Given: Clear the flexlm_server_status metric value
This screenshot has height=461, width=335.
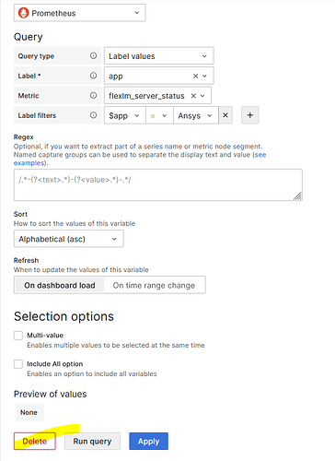Looking at the screenshot, I should coord(193,96).
